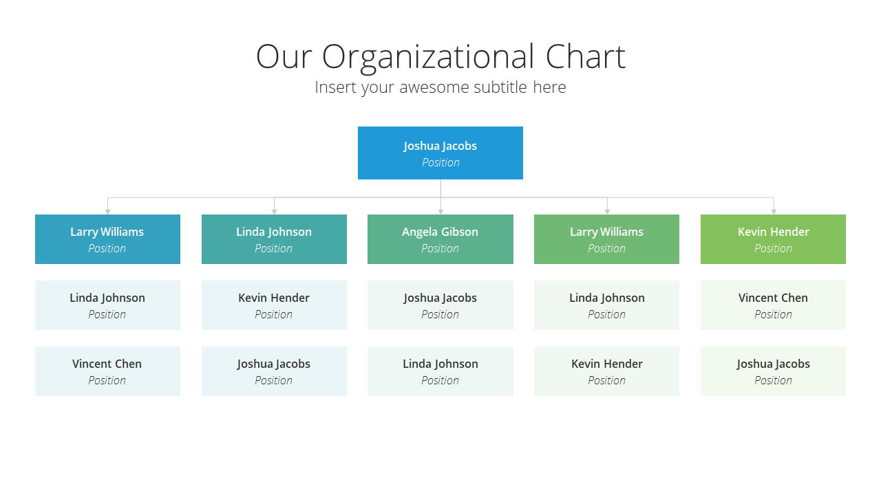This screenshot has width=881, height=495.
Task: Click "Position" text in top Joshua Jacobs box
Action: coord(440,163)
